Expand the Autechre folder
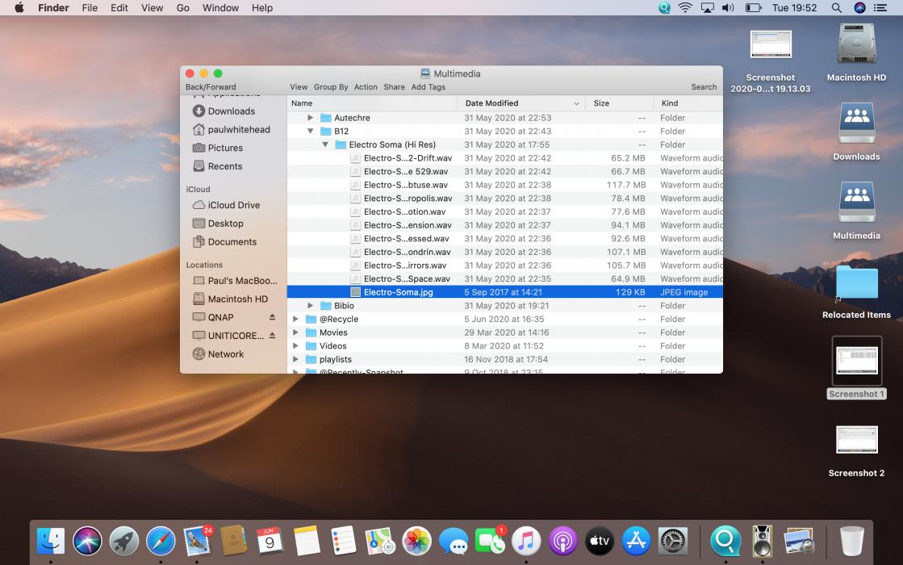Image resolution: width=903 pixels, height=565 pixels. pyautogui.click(x=311, y=118)
